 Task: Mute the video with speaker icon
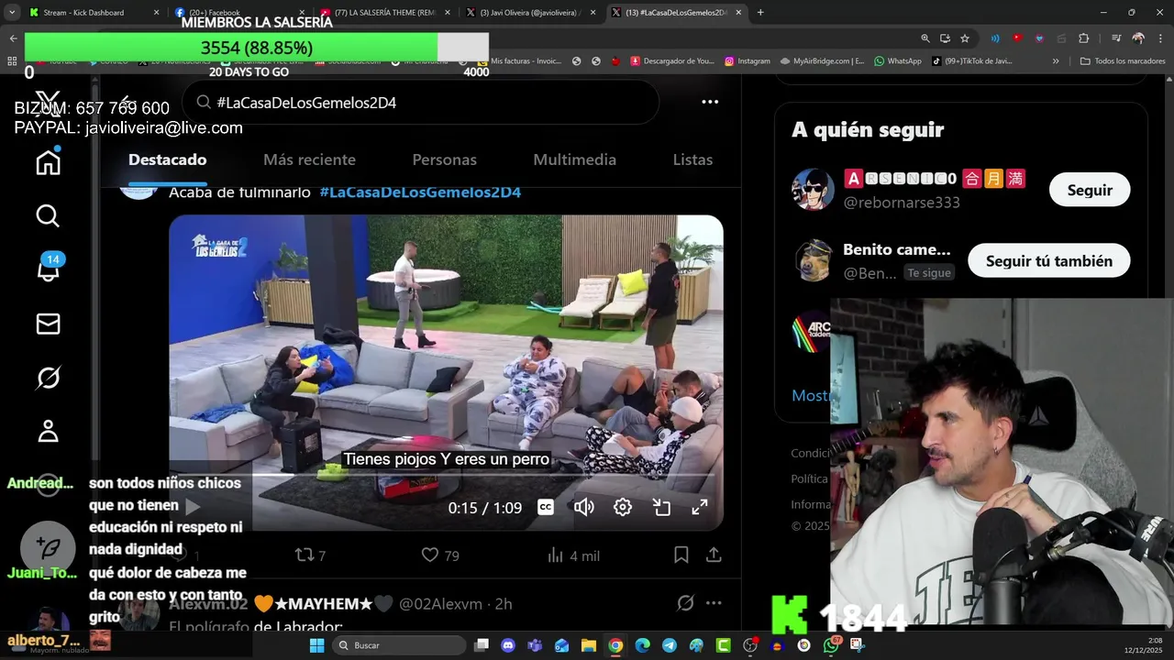[584, 507]
